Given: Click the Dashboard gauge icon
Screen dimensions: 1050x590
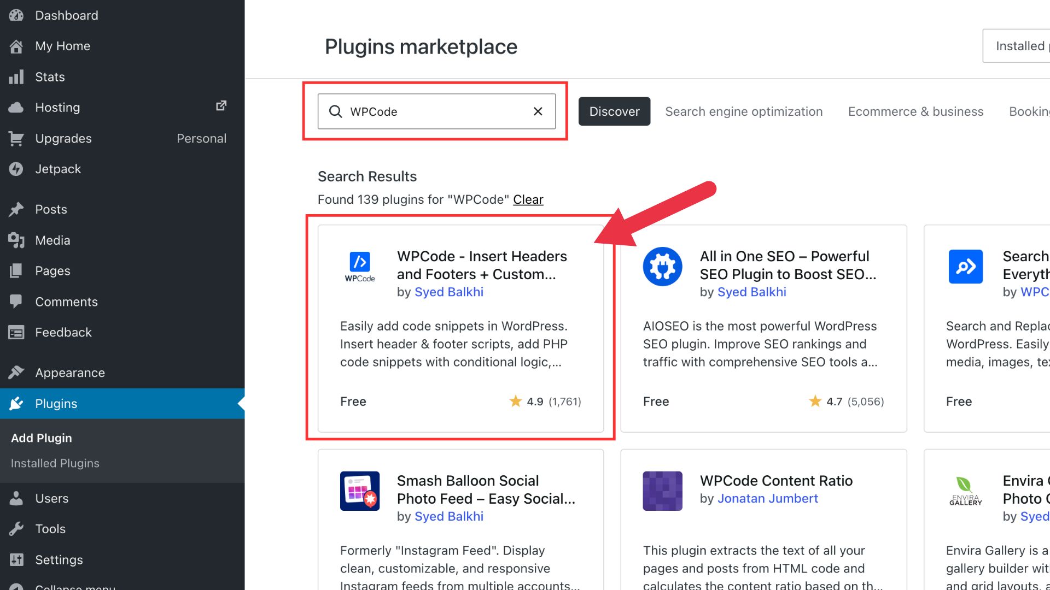Looking at the screenshot, I should 16,15.
